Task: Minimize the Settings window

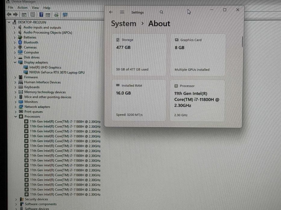Action: click(x=212, y=10)
